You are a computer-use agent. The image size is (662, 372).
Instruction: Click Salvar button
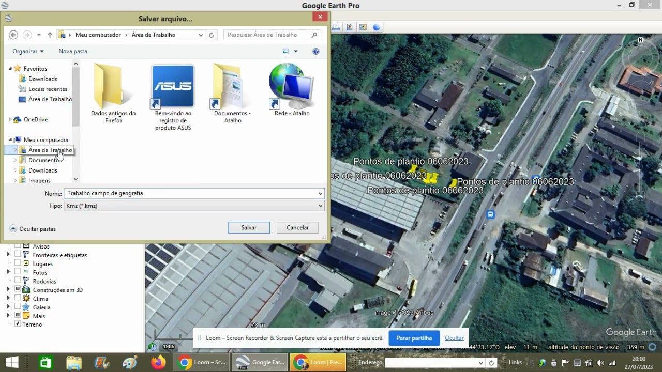[x=249, y=227]
